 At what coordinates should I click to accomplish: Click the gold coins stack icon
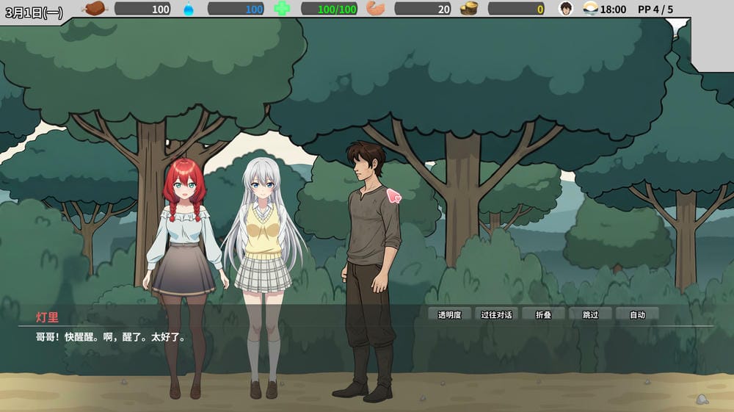(x=468, y=8)
